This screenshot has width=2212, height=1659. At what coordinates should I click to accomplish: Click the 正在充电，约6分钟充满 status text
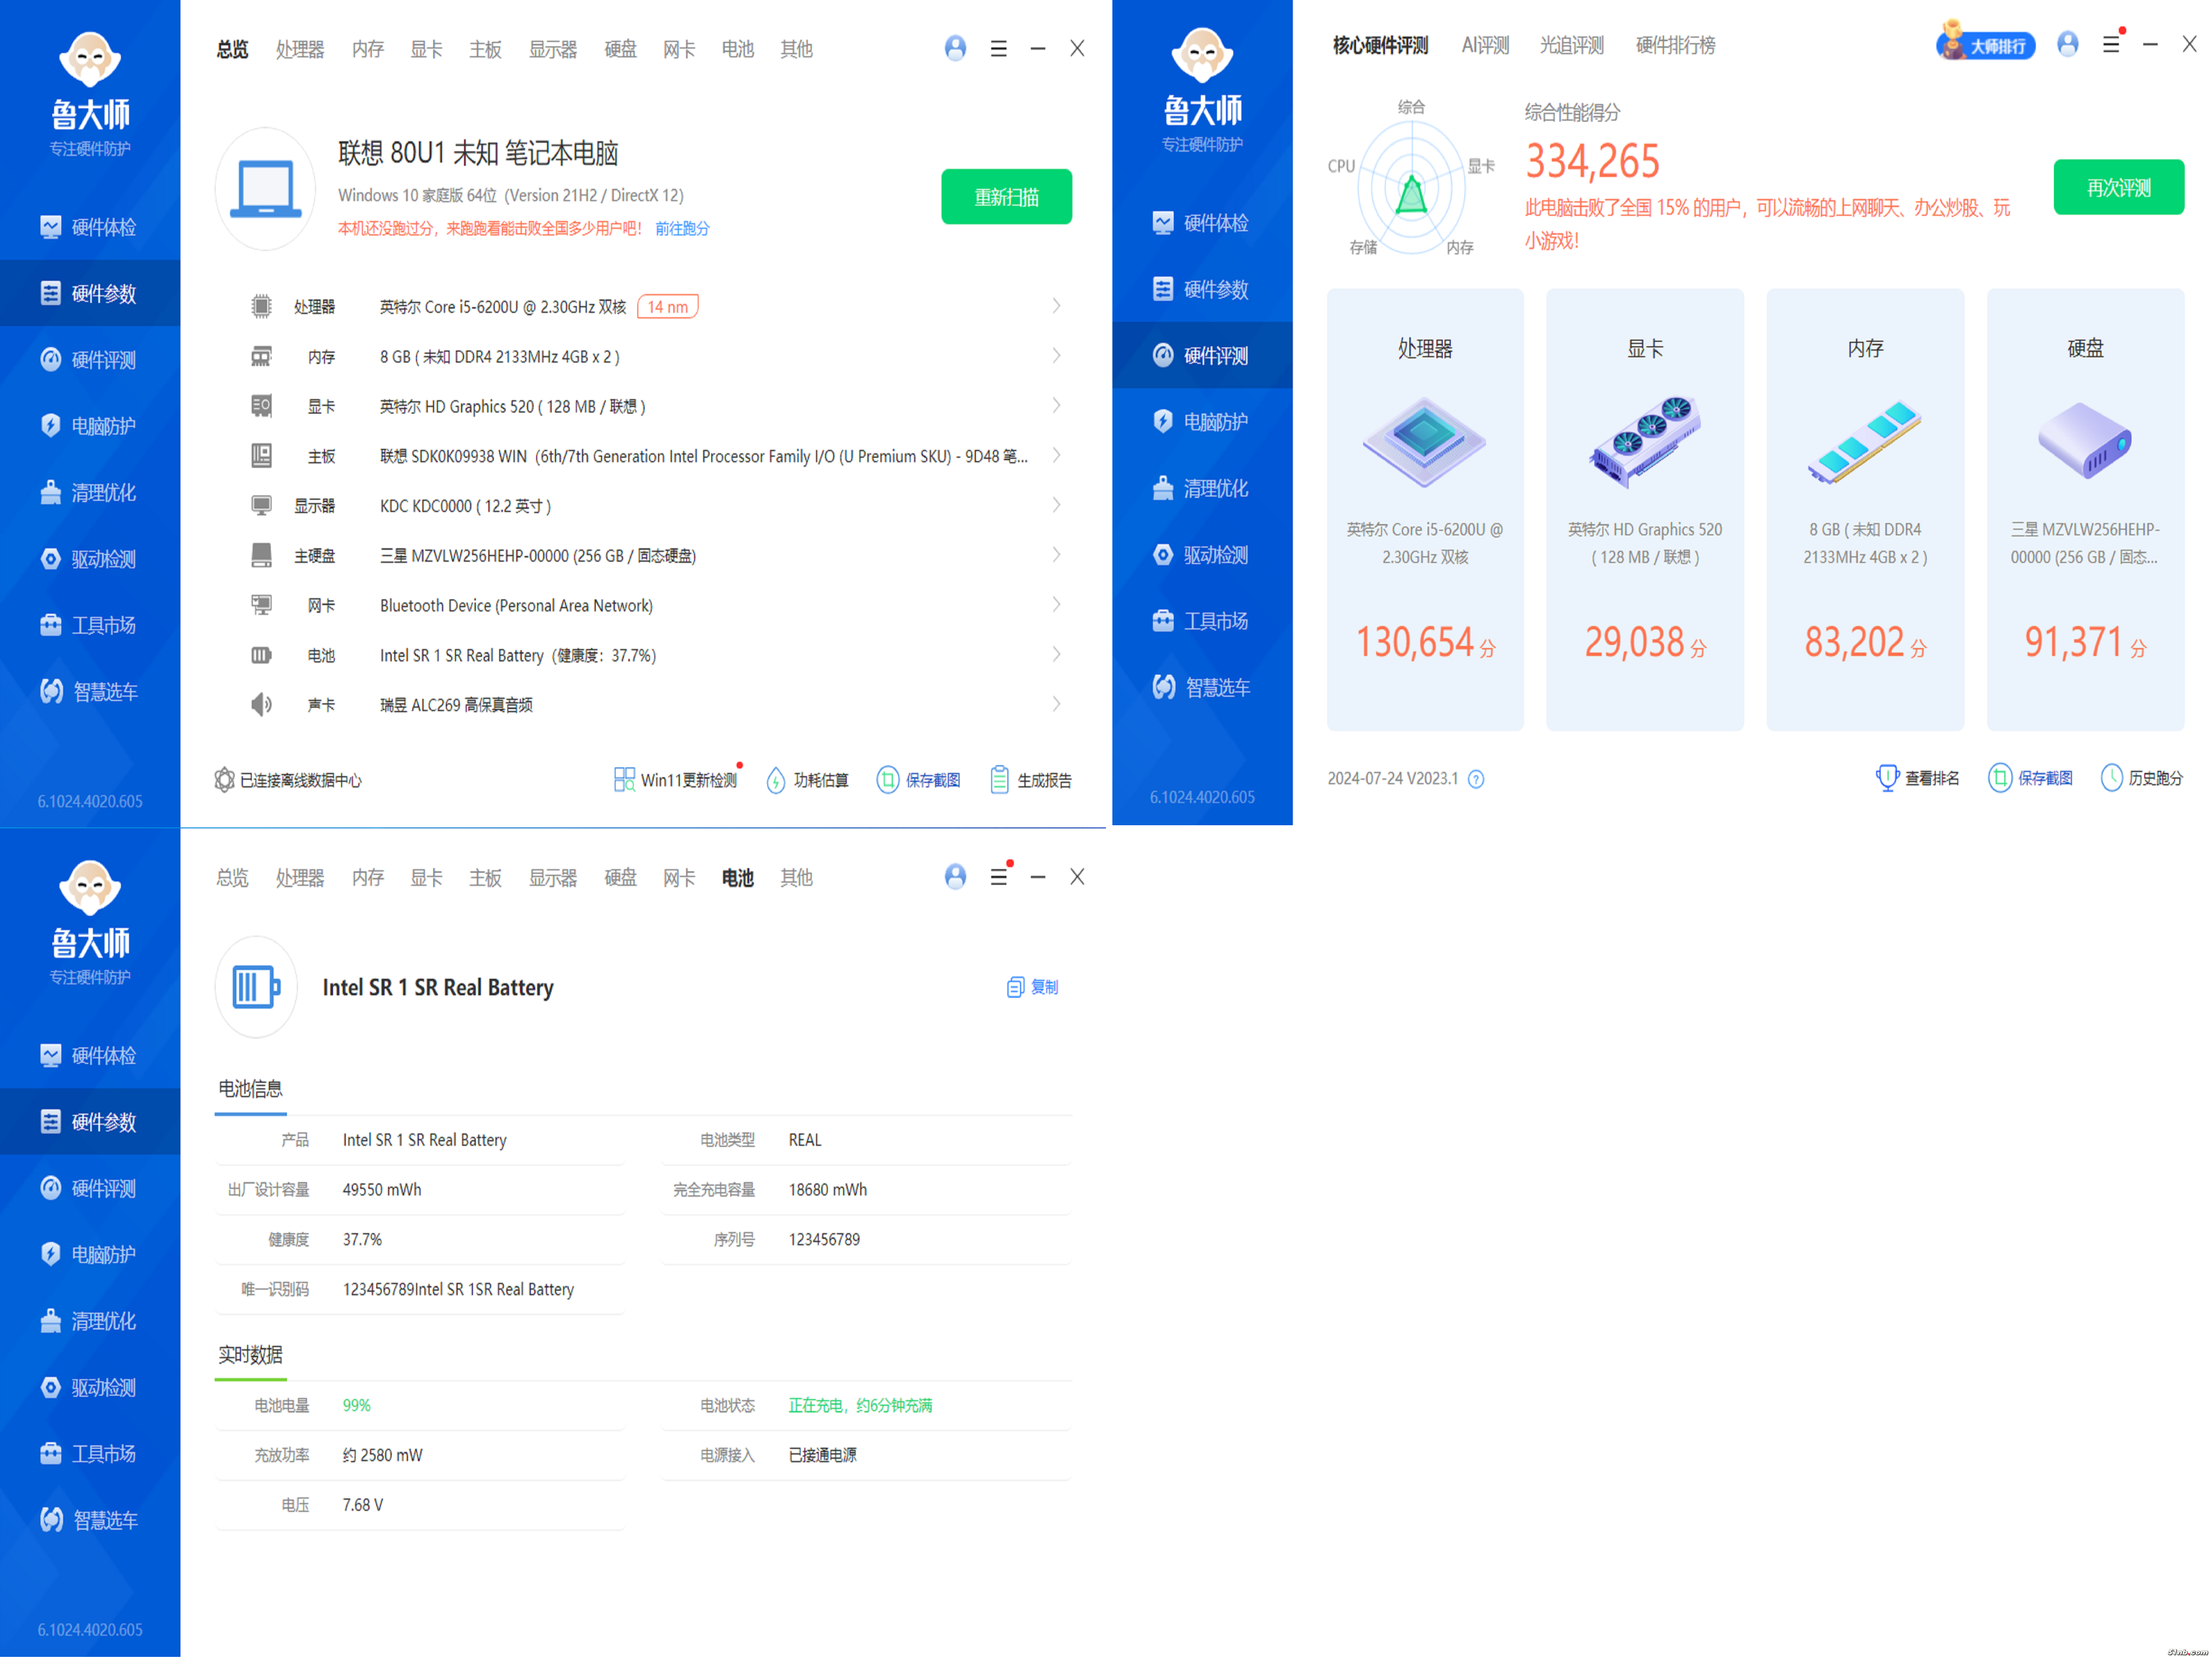point(860,1406)
